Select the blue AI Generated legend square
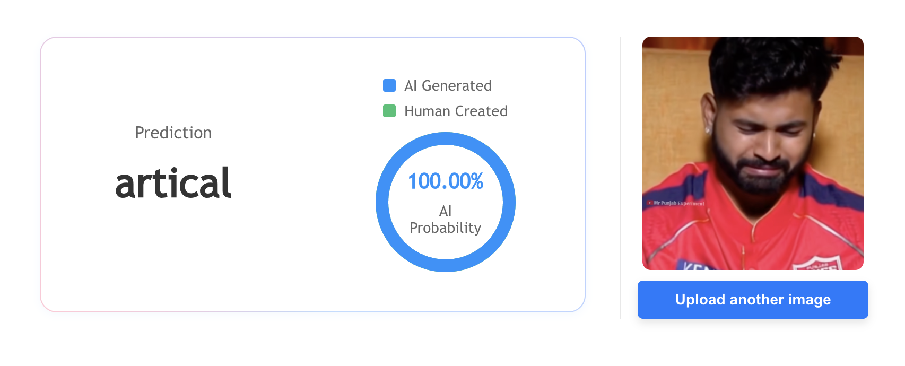 (389, 85)
